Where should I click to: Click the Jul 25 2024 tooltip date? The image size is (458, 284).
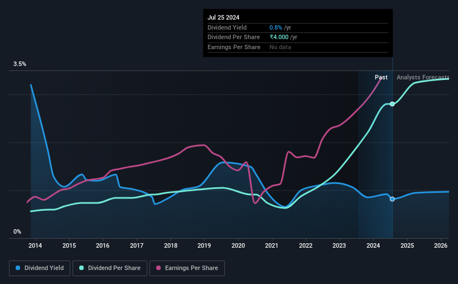(224, 17)
